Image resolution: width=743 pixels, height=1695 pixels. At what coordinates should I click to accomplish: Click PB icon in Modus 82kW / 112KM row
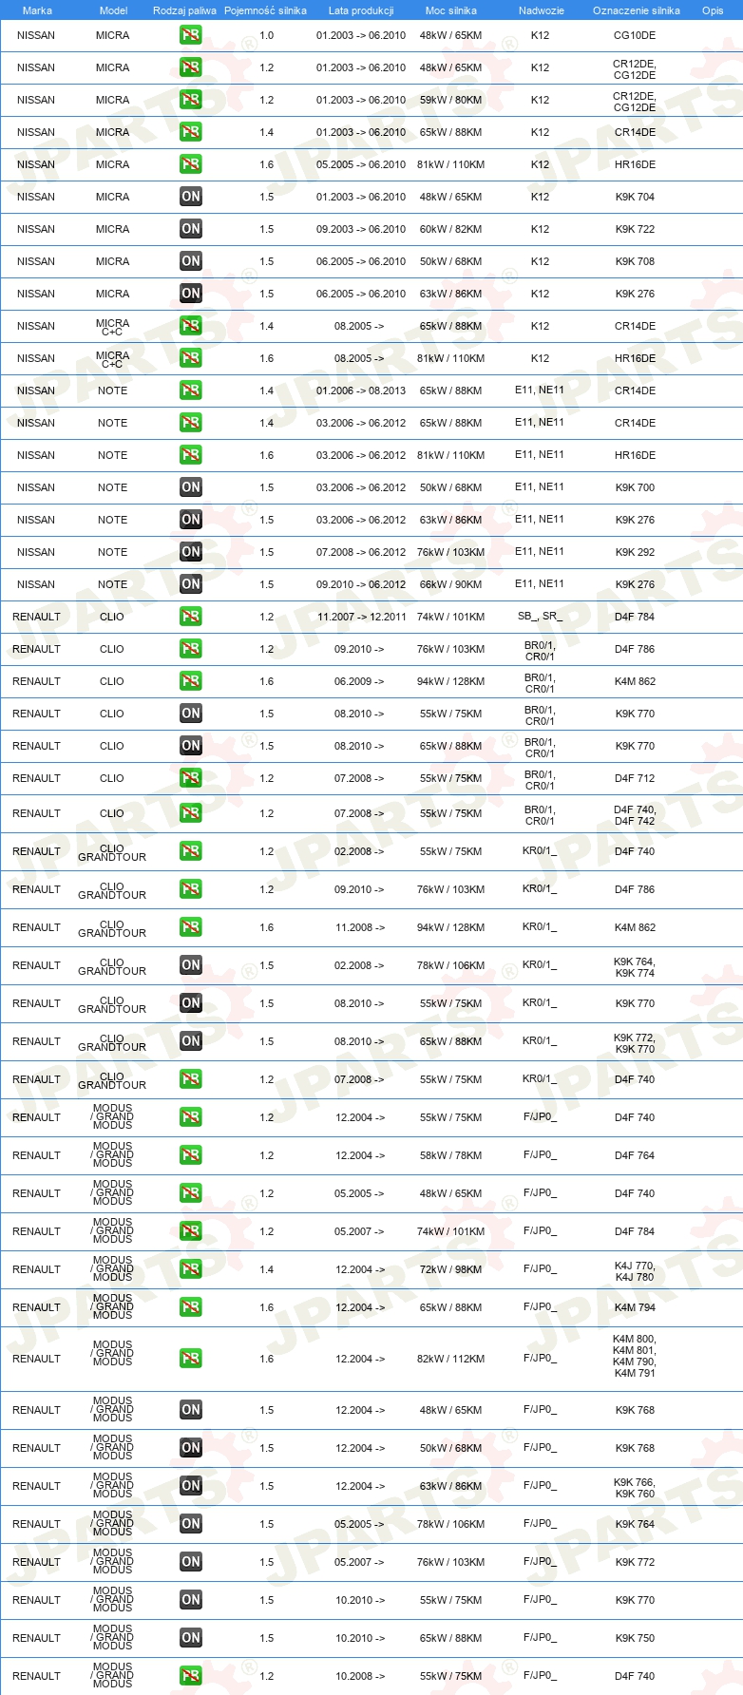191,1359
